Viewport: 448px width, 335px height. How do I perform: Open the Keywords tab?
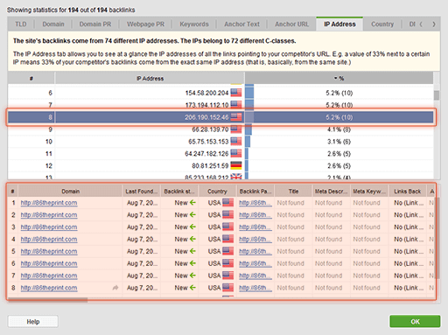[194, 24]
